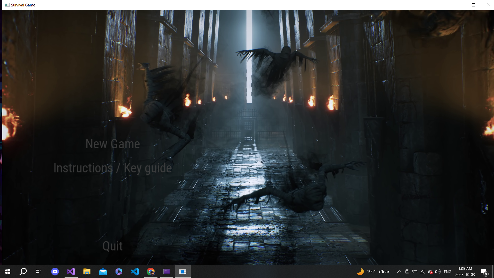The height and width of the screenshot is (278, 494).
Task: Open Task View on taskbar
Action: (x=39, y=272)
